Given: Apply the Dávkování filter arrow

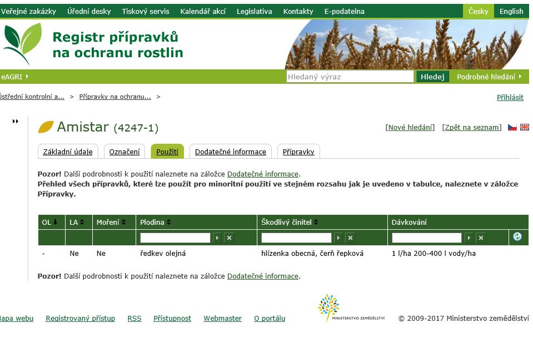Looking at the screenshot, I should 469,238.
